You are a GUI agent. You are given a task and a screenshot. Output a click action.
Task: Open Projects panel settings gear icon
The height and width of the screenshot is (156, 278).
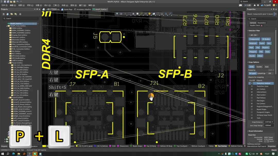click(20, 14)
